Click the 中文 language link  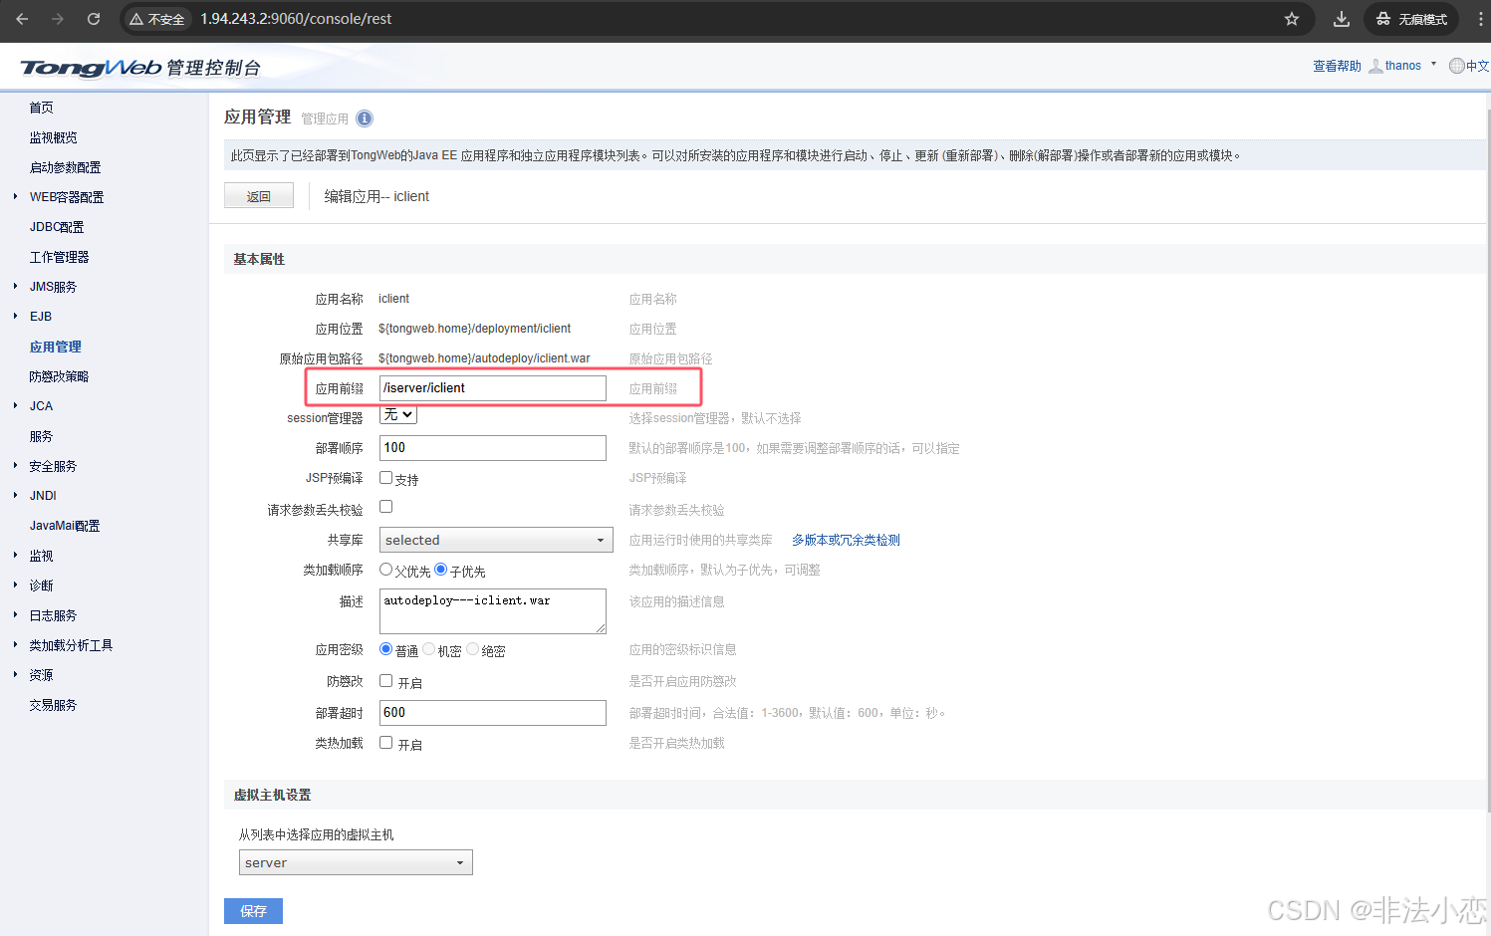point(1478,66)
